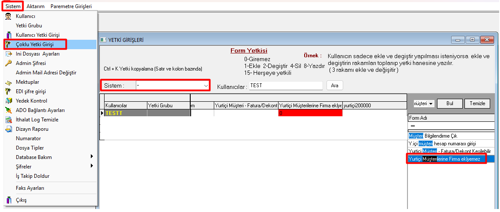
Task: Open the Parametre Girişleri menu
Action: (71, 6)
